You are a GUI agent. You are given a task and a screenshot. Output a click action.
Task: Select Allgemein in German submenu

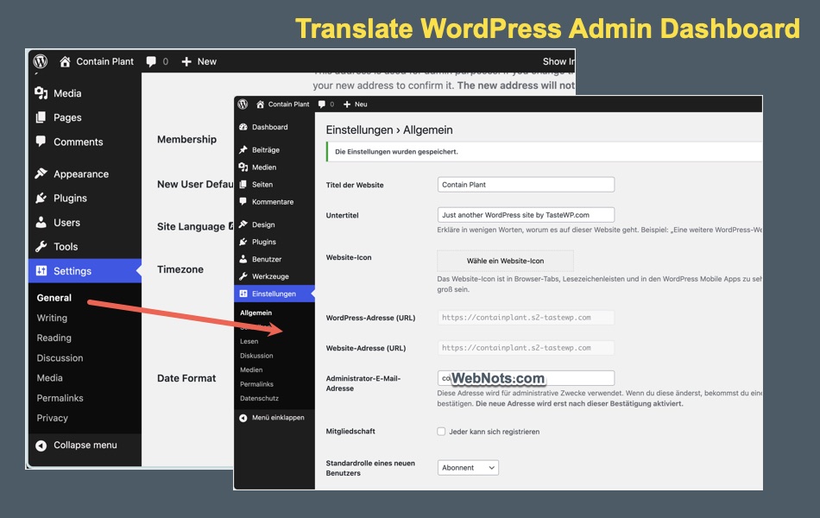coord(255,313)
